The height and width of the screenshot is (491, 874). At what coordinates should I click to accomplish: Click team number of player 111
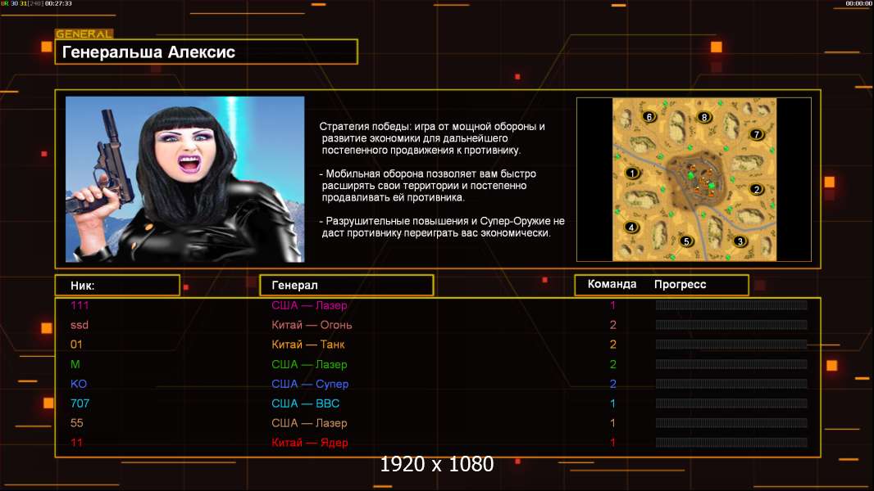pyautogui.click(x=612, y=304)
